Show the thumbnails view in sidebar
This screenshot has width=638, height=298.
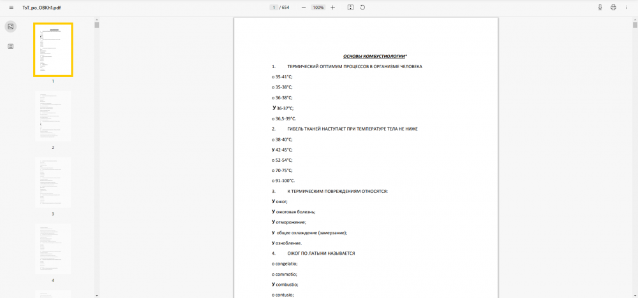[x=11, y=27]
